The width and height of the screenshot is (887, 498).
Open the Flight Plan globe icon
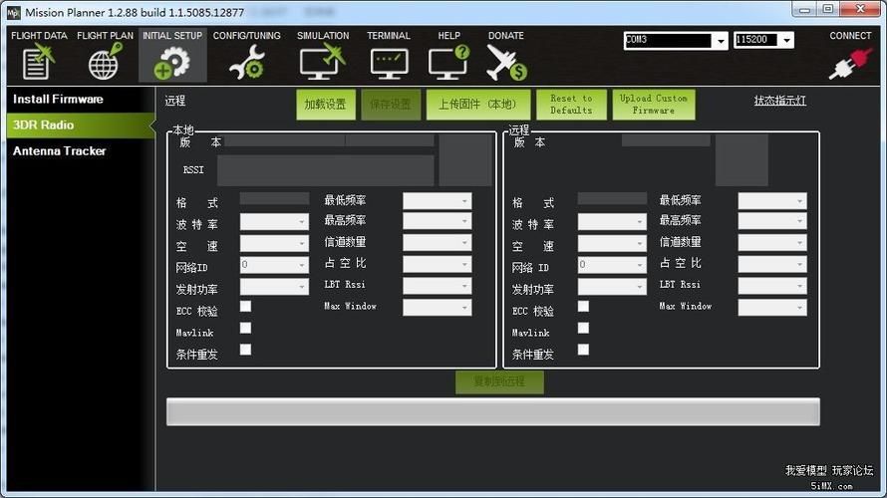click(x=105, y=62)
